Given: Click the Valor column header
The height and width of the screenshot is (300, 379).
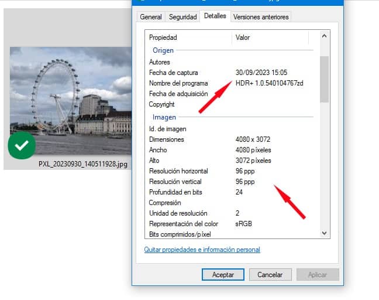Looking at the screenshot, I should [x=270, y=37].
